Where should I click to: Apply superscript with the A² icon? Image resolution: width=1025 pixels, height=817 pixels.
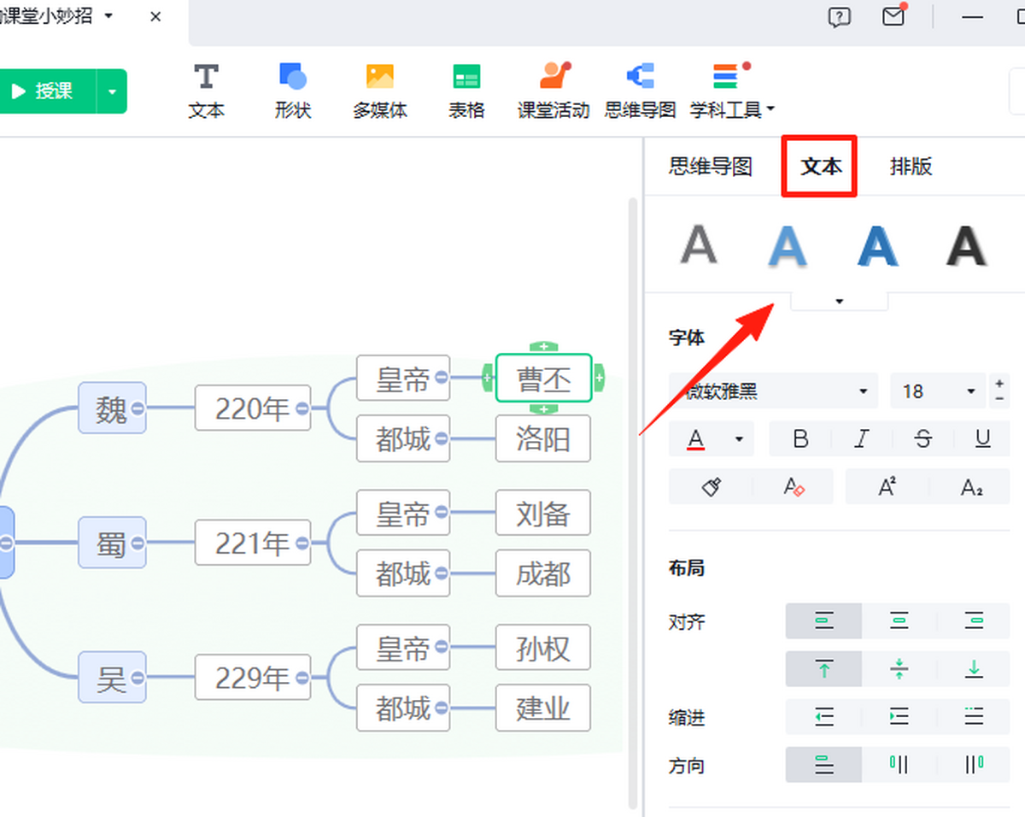887,487
